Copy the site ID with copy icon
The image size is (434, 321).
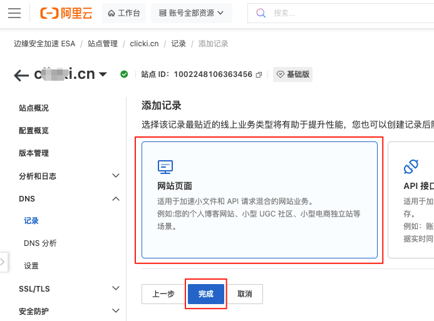point(259,74)
